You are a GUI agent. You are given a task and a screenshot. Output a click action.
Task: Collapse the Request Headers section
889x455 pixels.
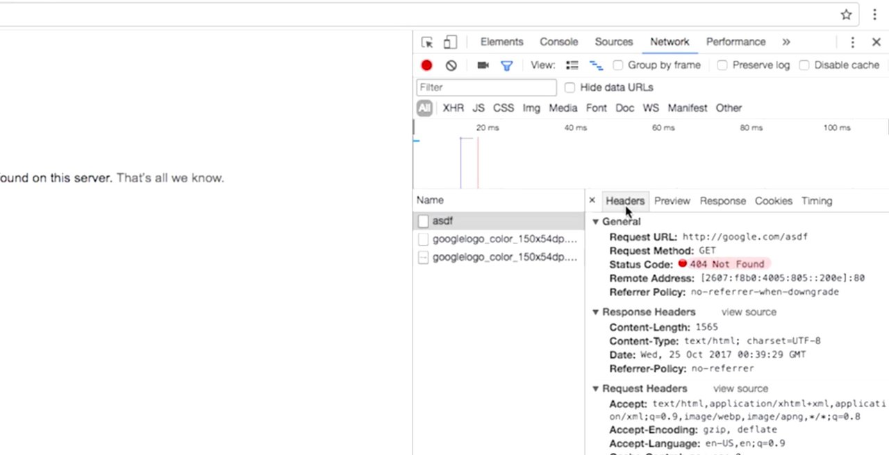click(595, 389)
